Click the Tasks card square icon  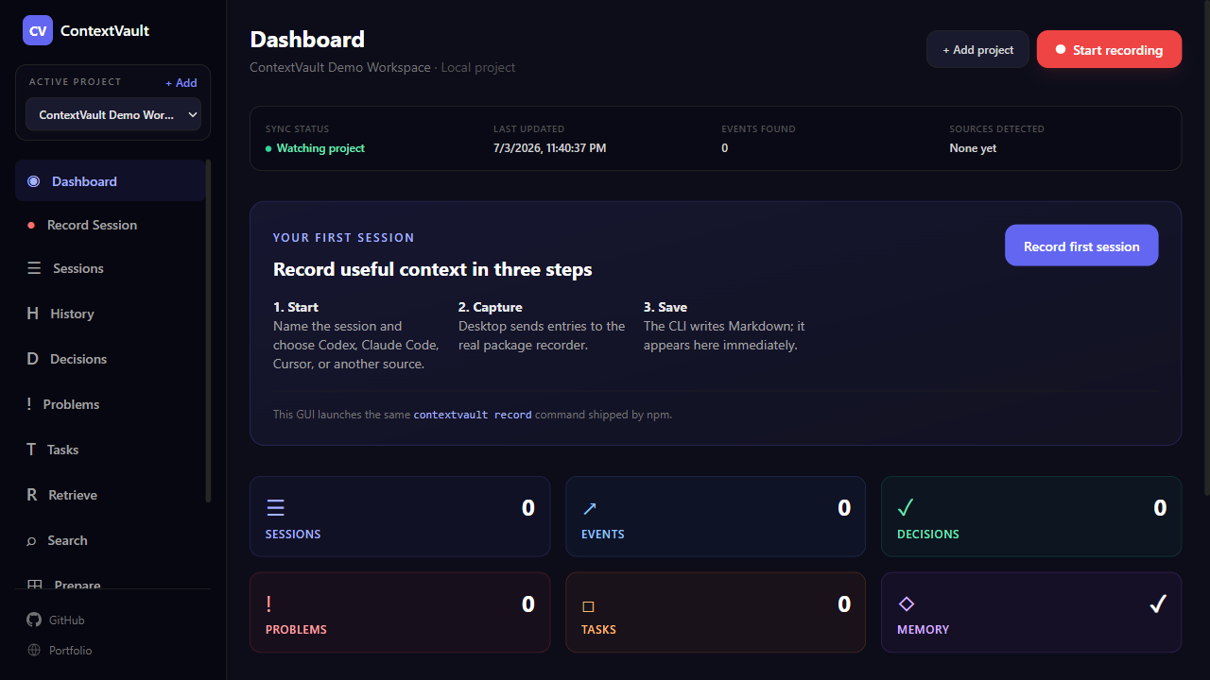(588, 606)
